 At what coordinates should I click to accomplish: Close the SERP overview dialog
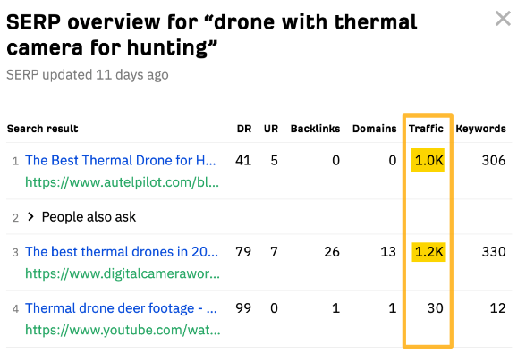click(x=503, y=19)
